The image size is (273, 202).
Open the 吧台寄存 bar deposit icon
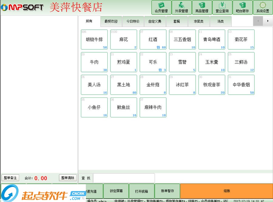click(243, 7)
